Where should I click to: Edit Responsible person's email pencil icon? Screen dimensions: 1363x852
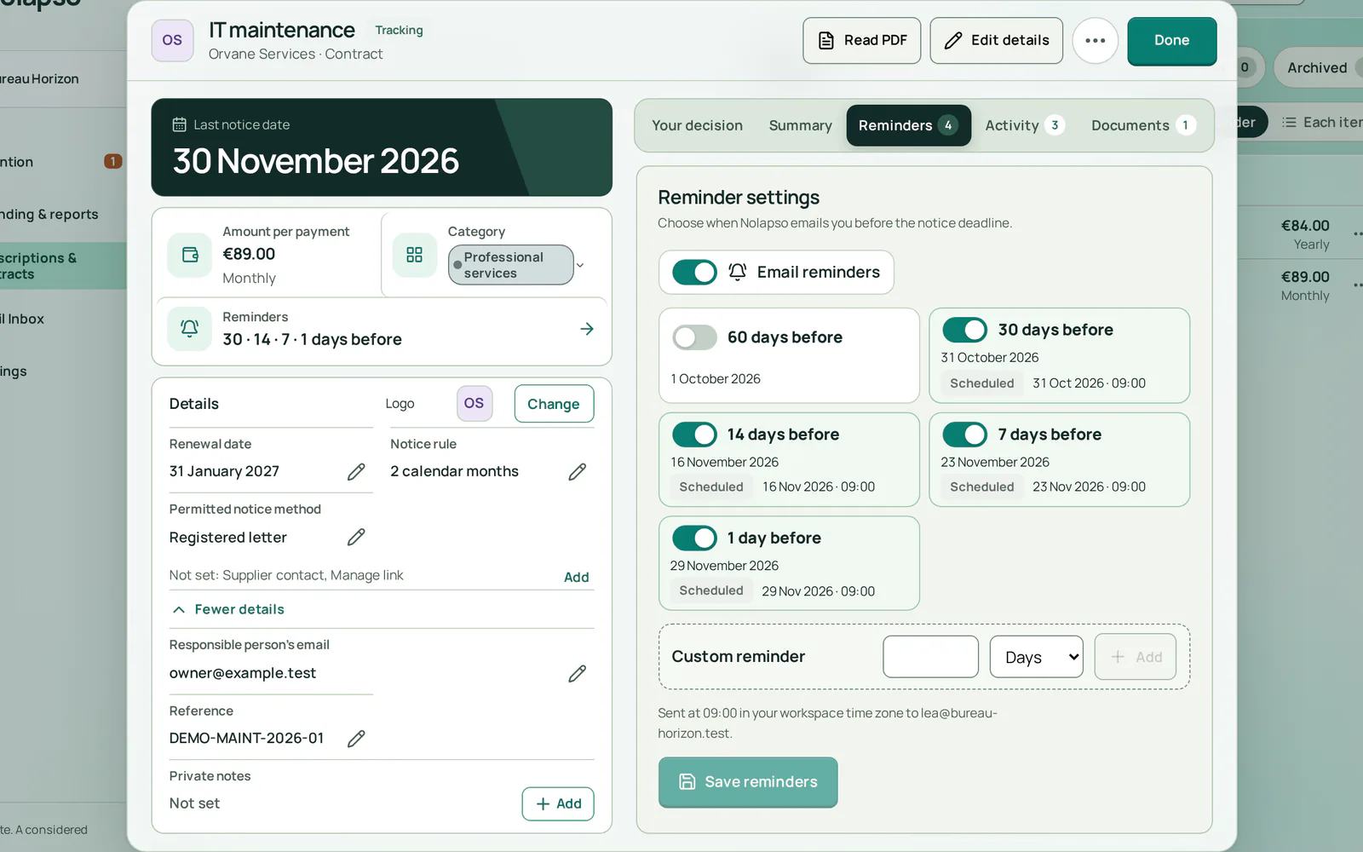point(577,674)
